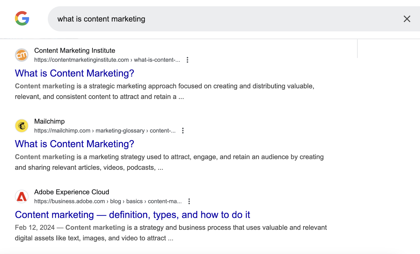Open the three-dot menu for Adobe result
420x254 pixels.
(189, 201)
